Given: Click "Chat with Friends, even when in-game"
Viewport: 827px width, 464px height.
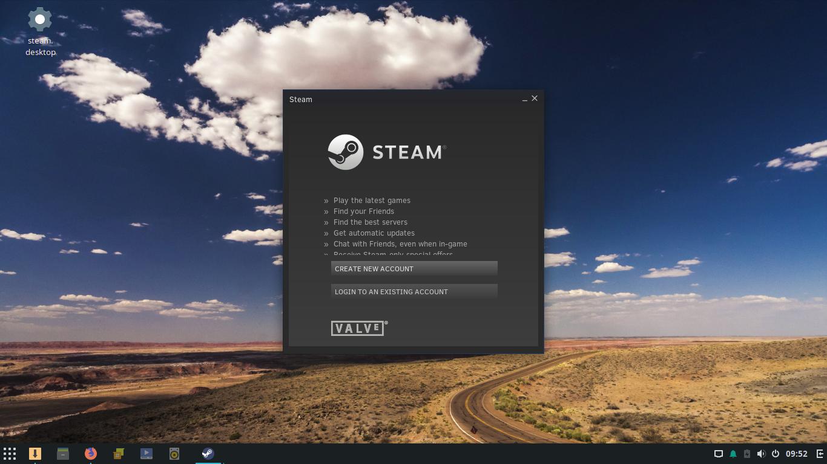Looking at the screenshot, I should pos(400,244).
